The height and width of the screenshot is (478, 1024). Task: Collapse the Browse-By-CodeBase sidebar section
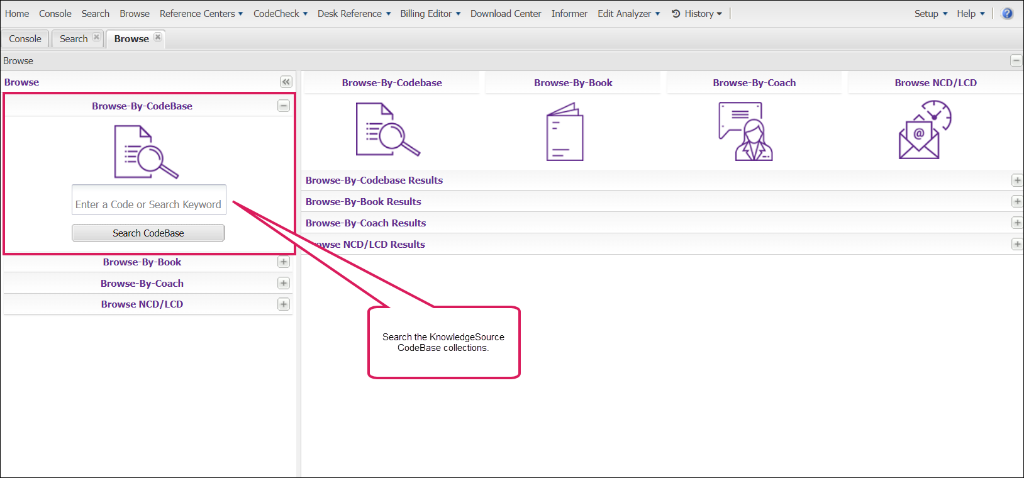pyautogui.click(x=284, y=106)
